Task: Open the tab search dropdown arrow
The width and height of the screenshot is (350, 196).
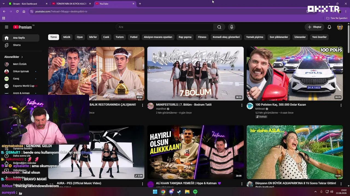Action: [4, 4]
